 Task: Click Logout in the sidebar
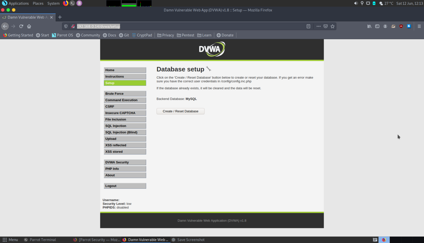click(x=125, y=186)
